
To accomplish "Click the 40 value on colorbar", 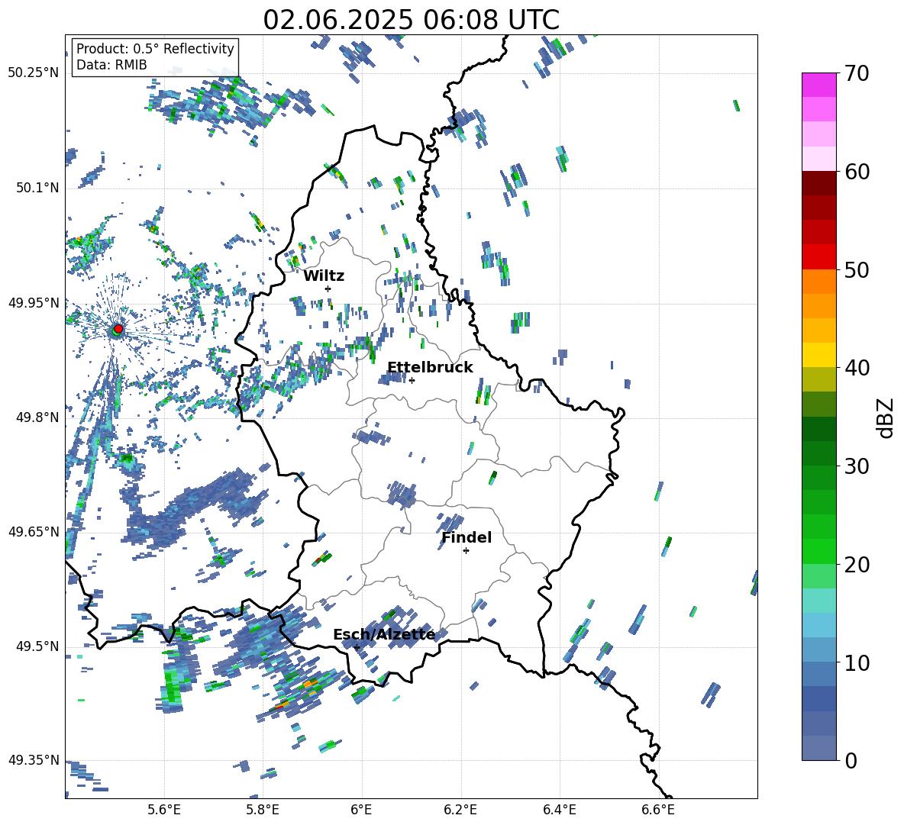I will tap(856, 368).
